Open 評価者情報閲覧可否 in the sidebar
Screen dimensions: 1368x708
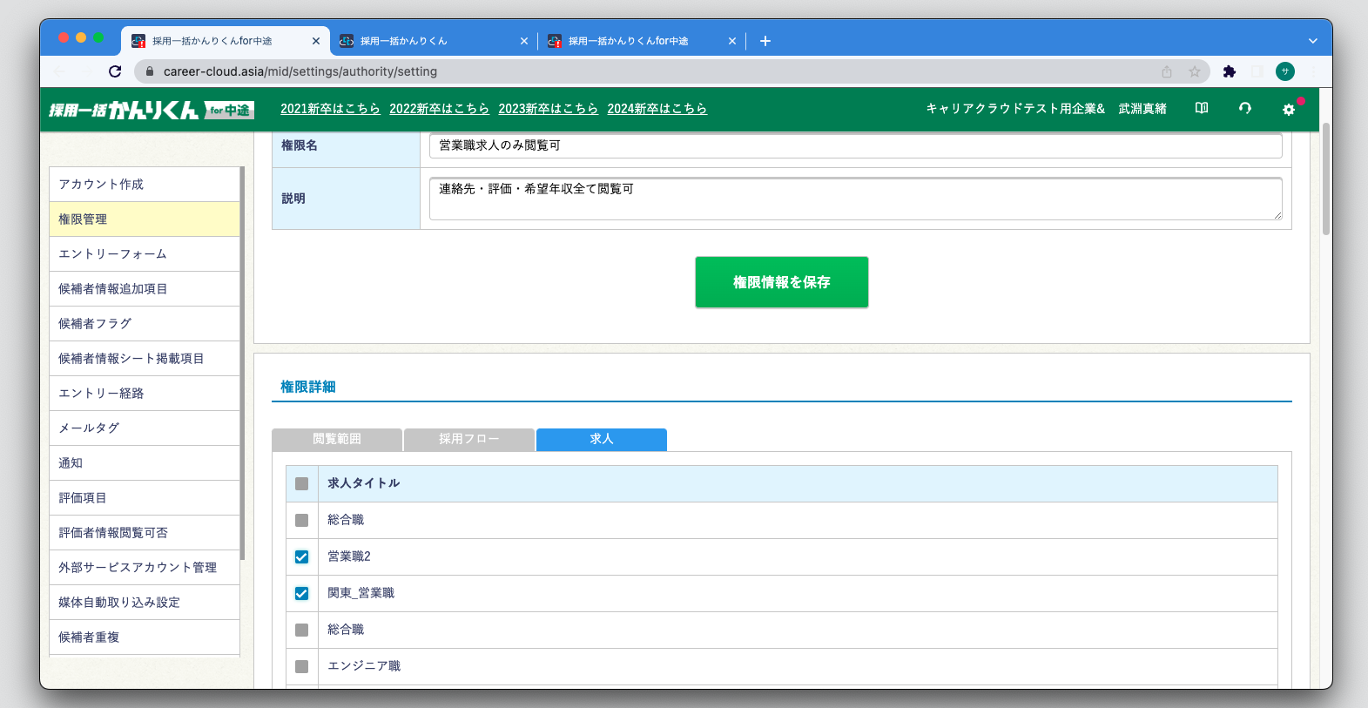pos(145,533)
